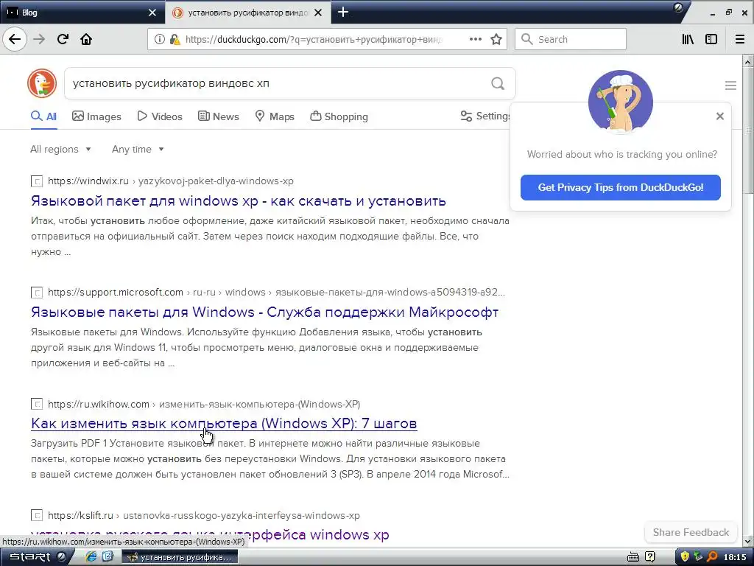Screen dimensions: 754x566
Task: Launch Internet Explorer from quick launch
Action: [91, 557]
